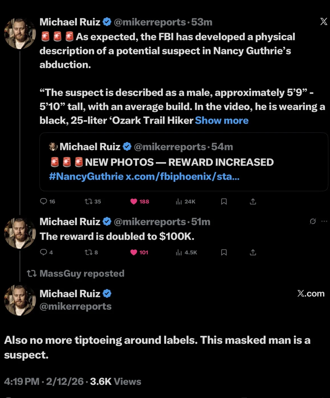
Task: Repost the reward doubled to $100K tweet
Action: 88,252
